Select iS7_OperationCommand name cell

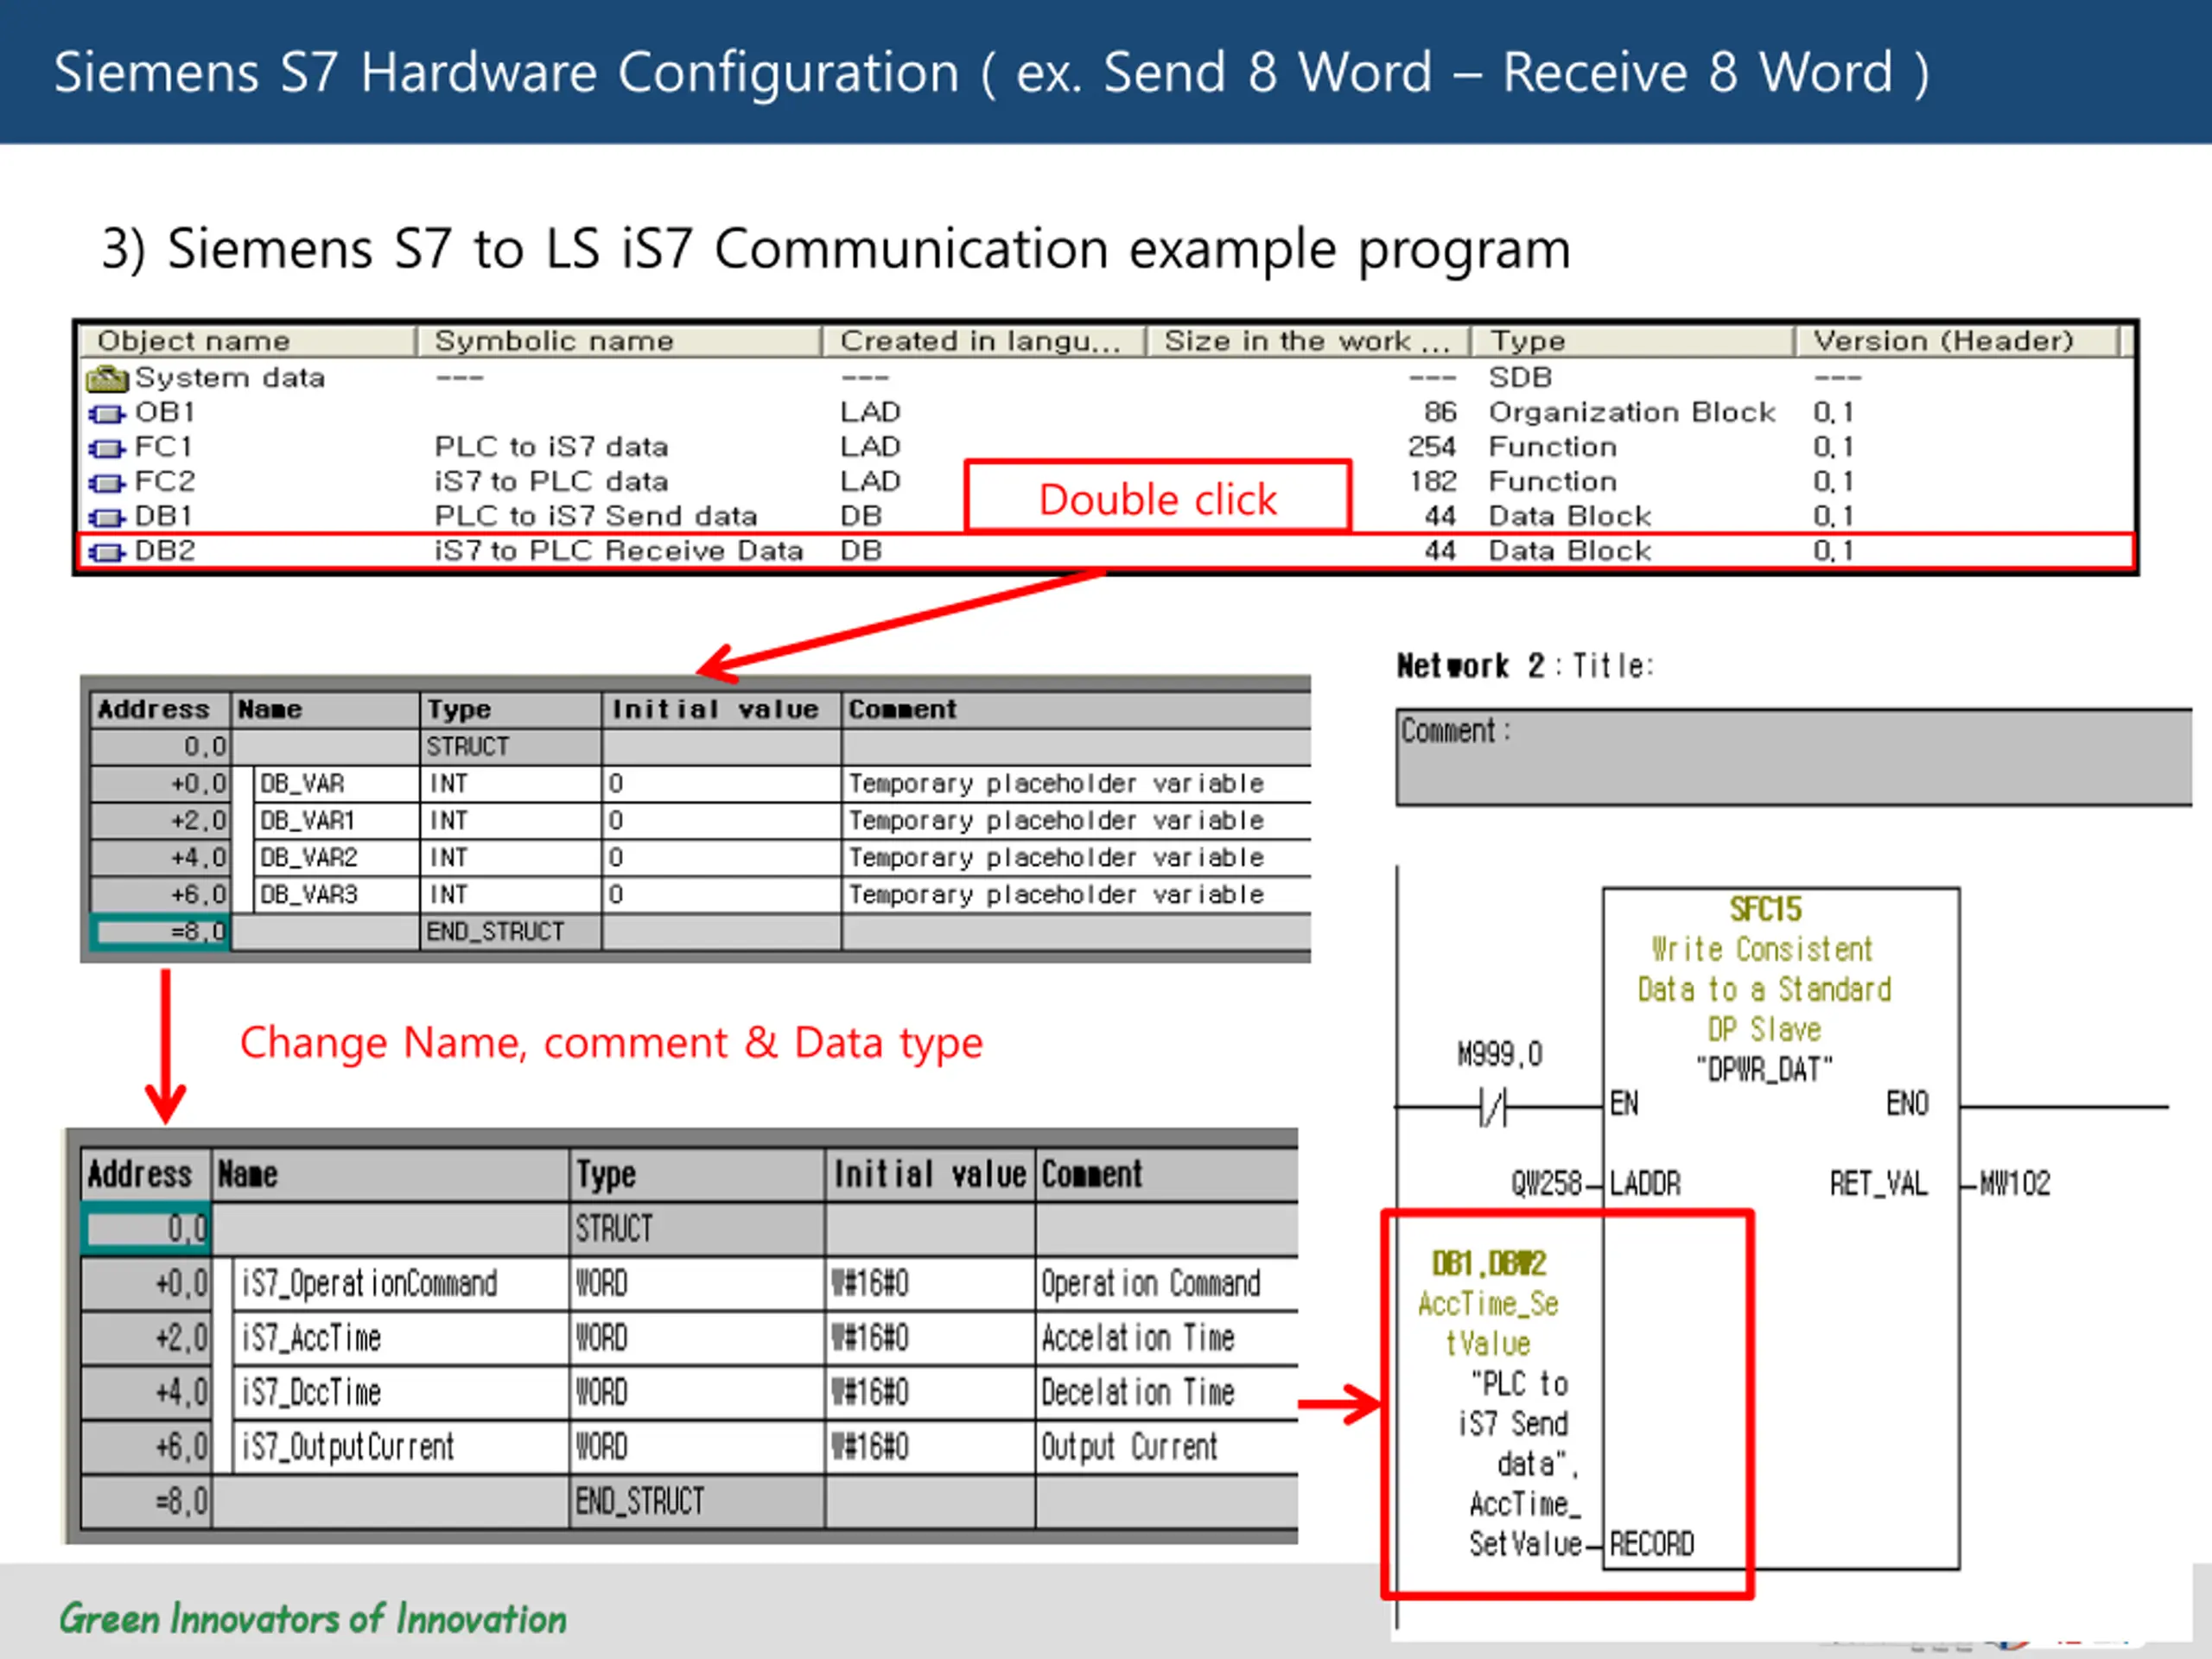pyautogui.click(x=400, y=1284)
